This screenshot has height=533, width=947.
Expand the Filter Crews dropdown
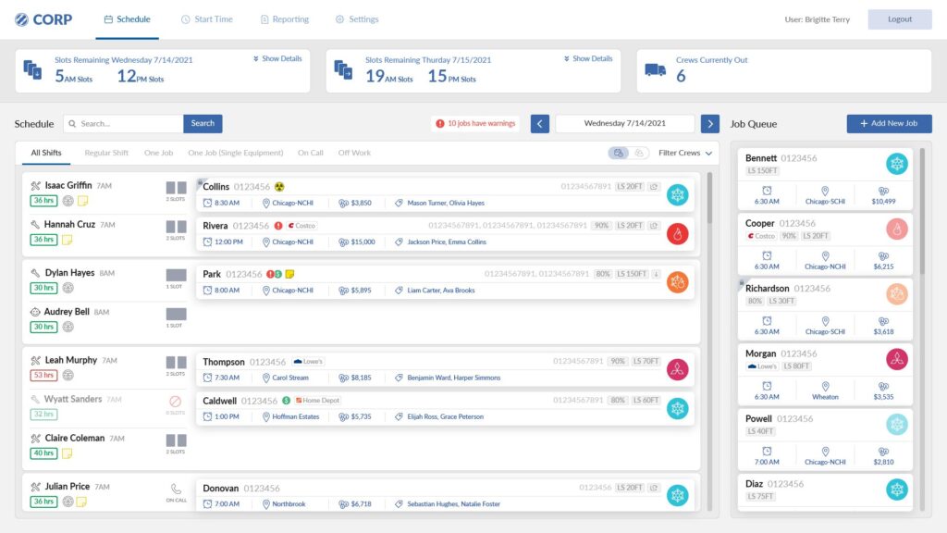pos(685,153)
